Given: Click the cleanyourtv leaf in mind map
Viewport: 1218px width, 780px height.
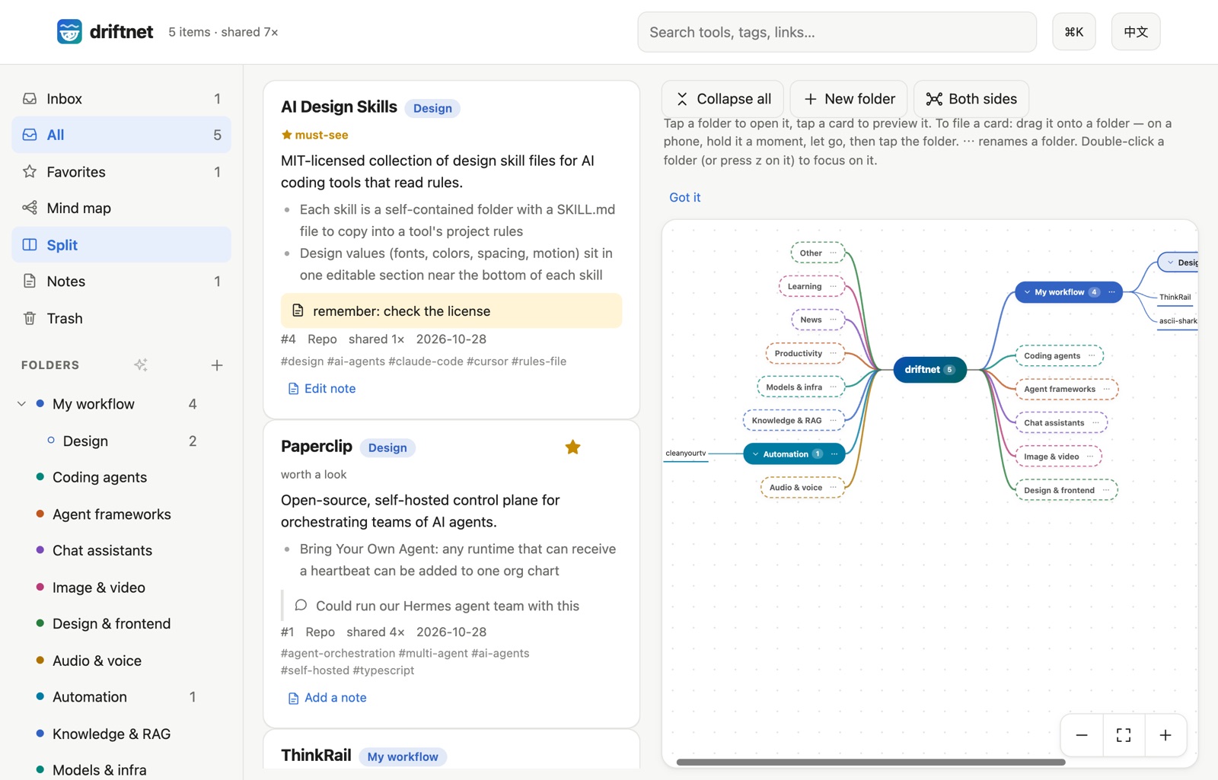Looking at the screenshot, I should [x=686, y=454].
